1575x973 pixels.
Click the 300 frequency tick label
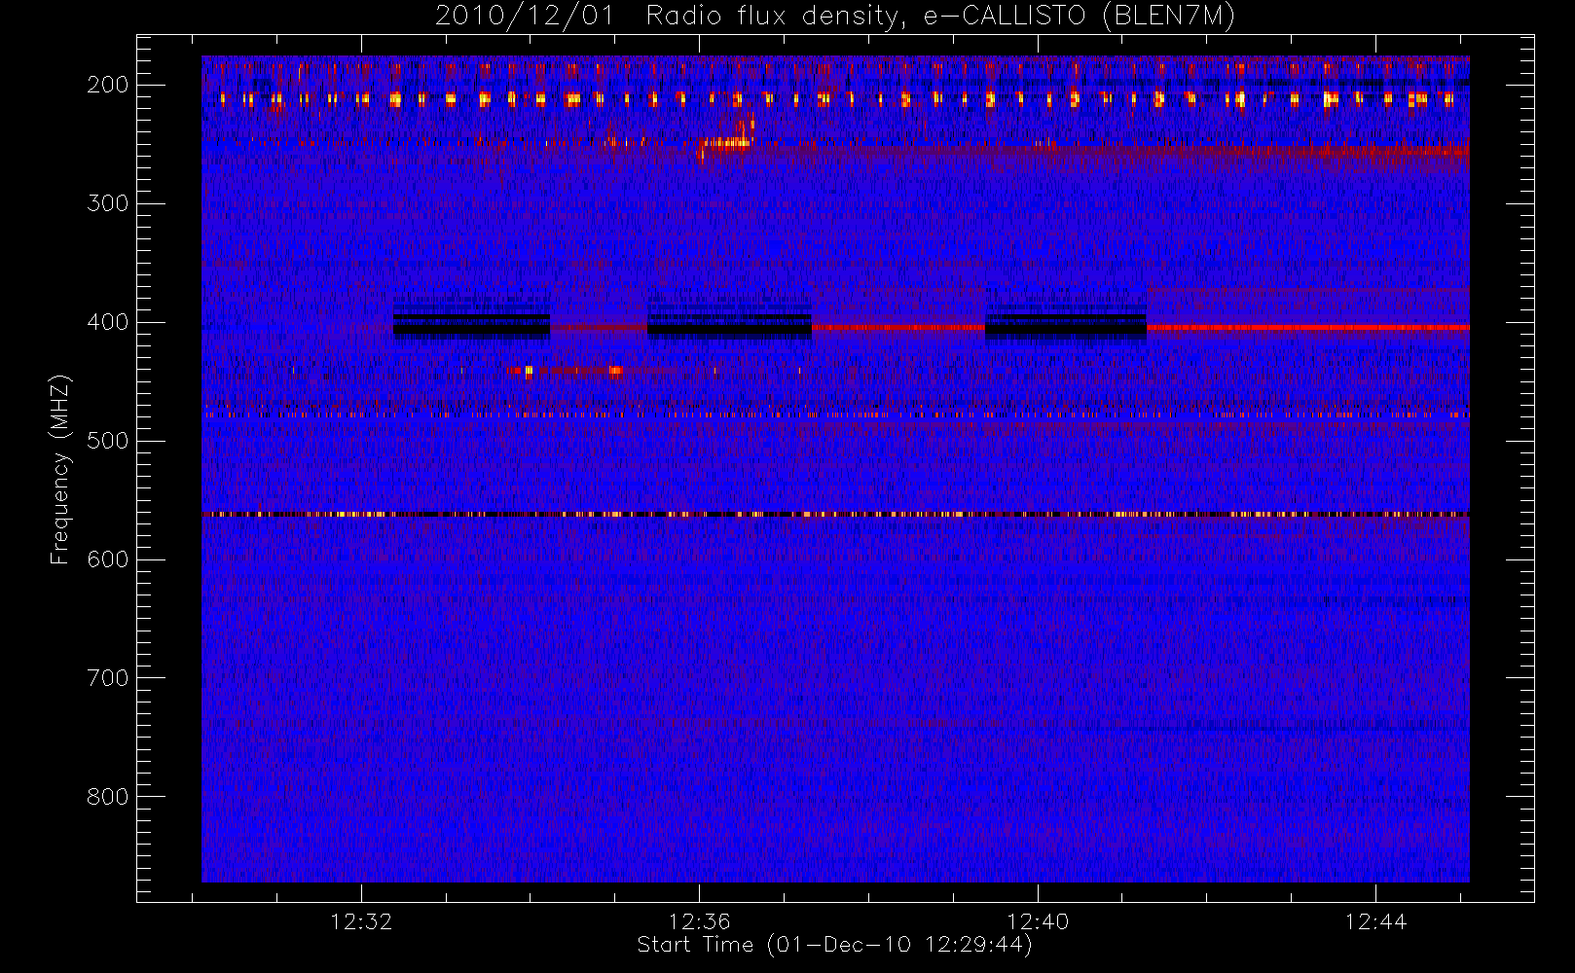tap(108, 203)
